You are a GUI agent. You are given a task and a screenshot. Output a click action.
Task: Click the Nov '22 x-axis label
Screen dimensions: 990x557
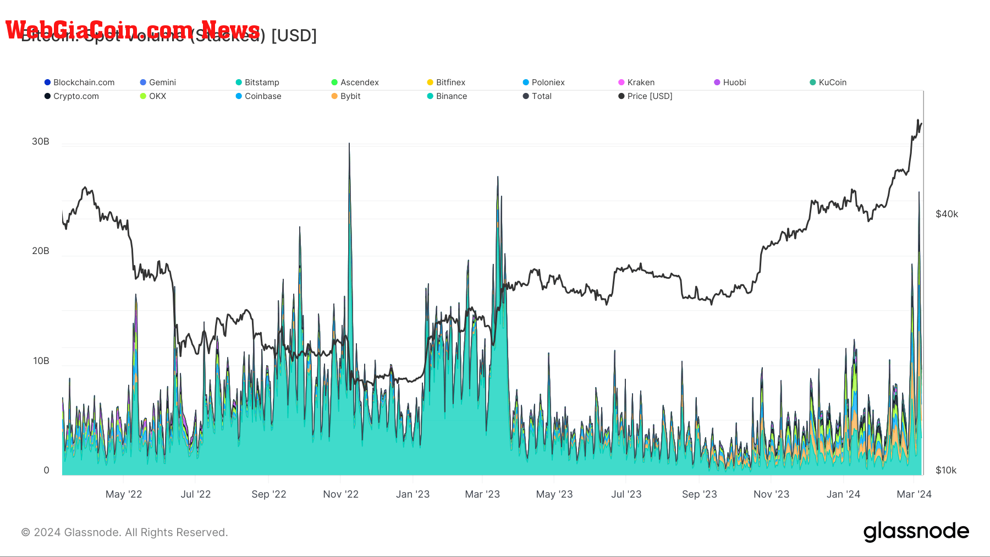click(341, 494)
